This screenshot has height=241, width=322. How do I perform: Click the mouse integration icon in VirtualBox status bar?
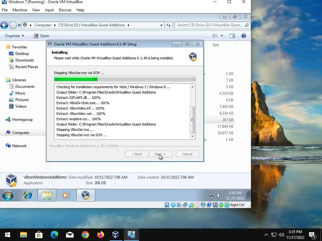pos(221,205)
